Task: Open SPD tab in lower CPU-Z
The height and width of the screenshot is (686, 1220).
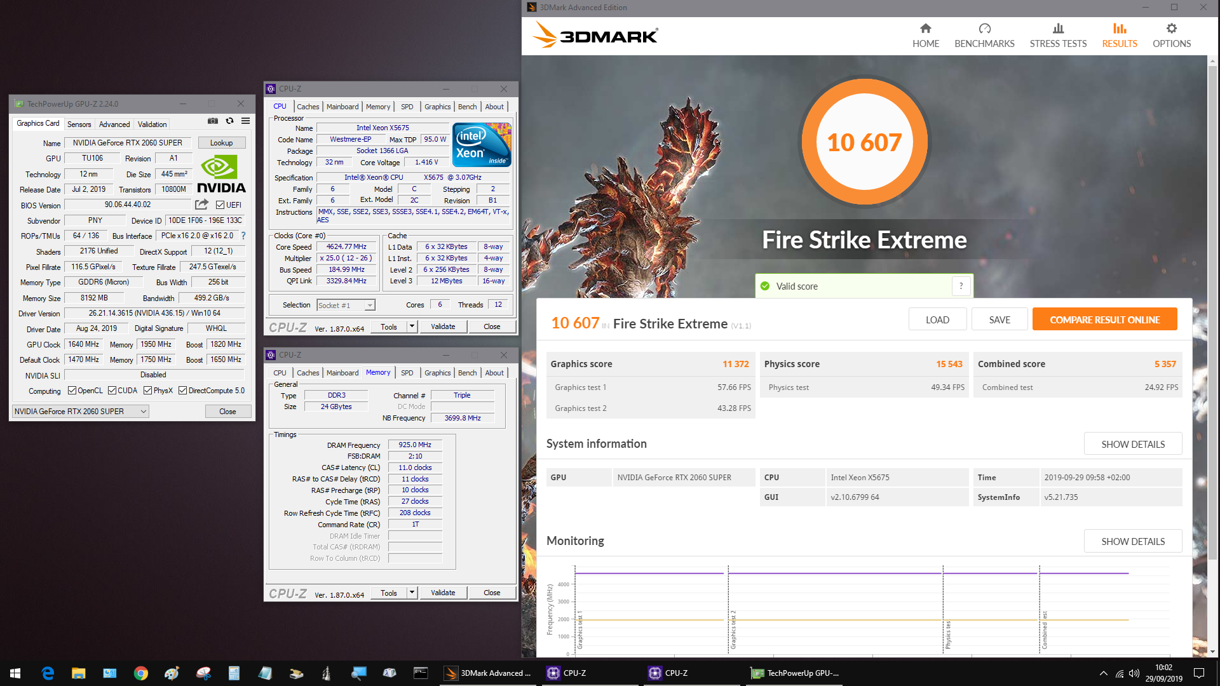Action: (407, 373)
